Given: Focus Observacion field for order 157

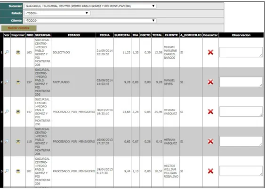Looking at the screenshot, I should [x=241, y=82].
